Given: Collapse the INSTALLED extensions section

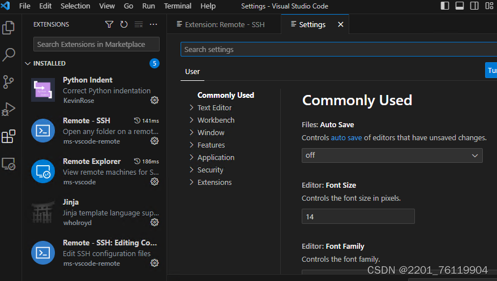Looking at the screenshot, I should point(28,63).
